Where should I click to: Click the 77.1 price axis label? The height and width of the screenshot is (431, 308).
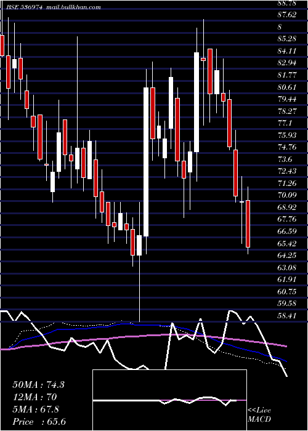point(285,123)
